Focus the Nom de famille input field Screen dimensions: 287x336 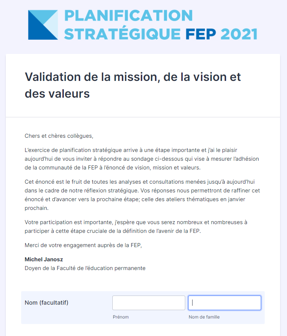(x=224, y=303)
